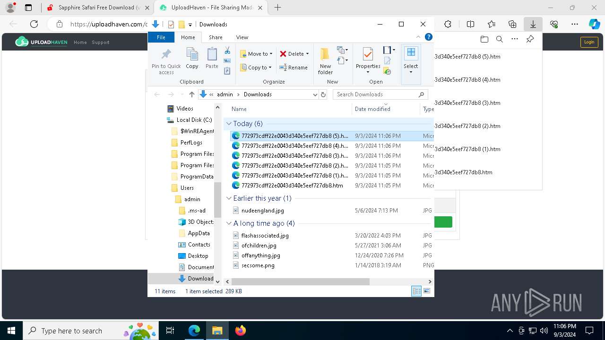This screenshot has width=605, height=340.
Task: Click the Cut scissors icon
Action: coord(227,51)
